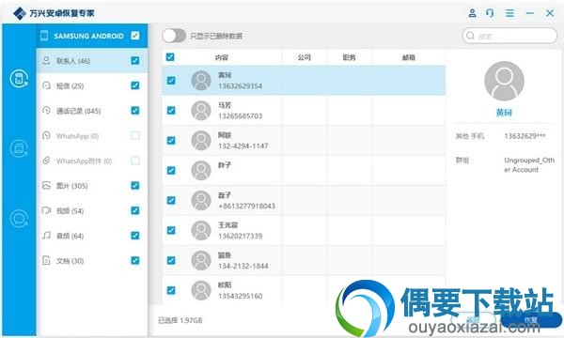Uncheck the documents (30) checkbox
564x338 pixels.
135,260
